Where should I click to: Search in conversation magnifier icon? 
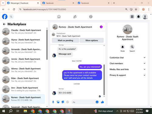click(x=132, y=47)
